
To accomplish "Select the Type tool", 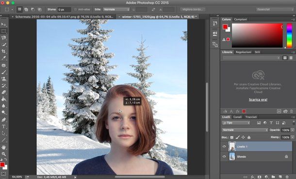I will [x=3, y=126].
